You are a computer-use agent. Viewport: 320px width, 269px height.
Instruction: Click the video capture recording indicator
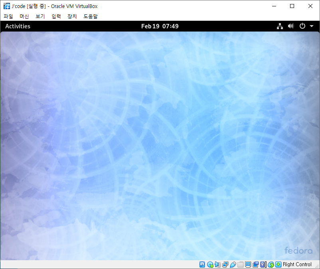click(x=255, y=265)
